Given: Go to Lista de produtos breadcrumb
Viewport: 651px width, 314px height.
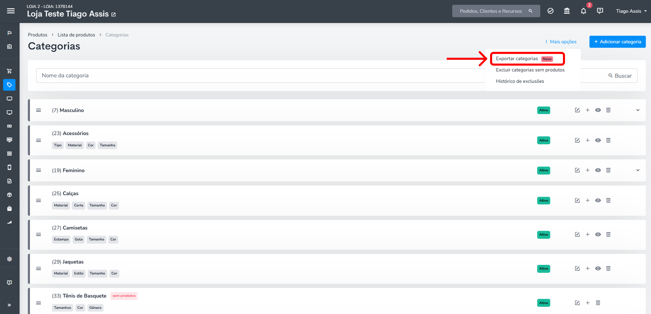Looking at the screenshot, I should click(x=76, y=35).
